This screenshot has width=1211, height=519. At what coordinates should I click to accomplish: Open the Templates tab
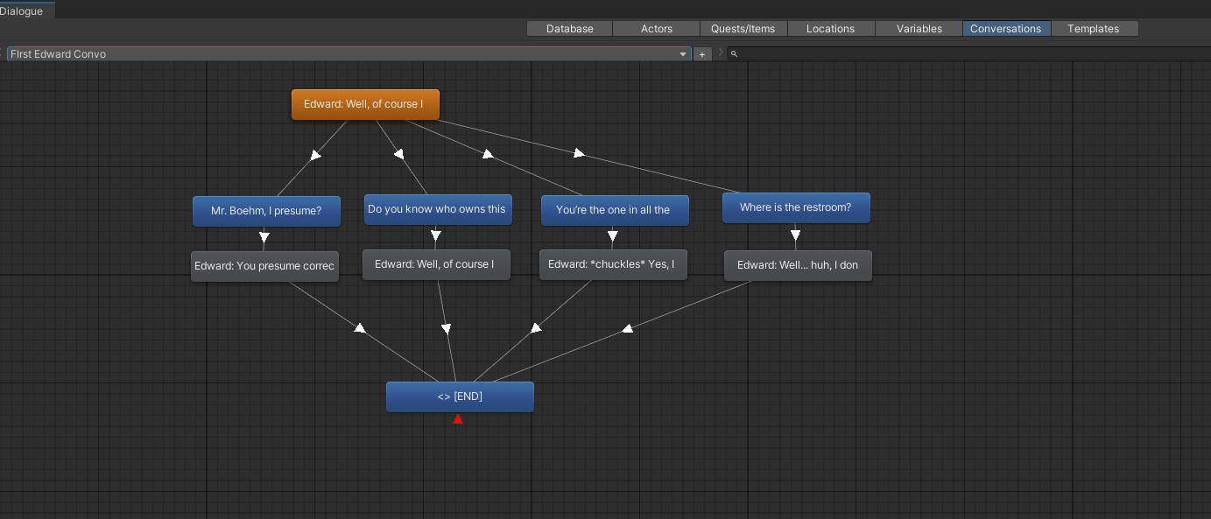(x=1094, y=29)
